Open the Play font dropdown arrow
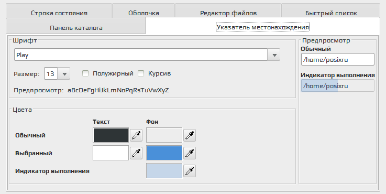 click(274, 55)
